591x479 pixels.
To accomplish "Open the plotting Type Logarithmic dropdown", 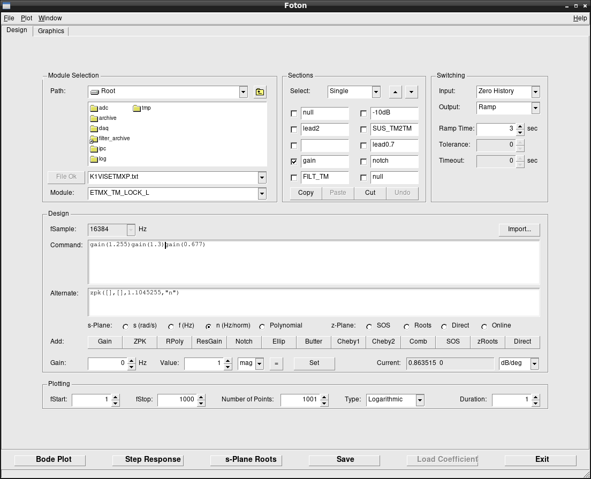I will tap(420, 400).
